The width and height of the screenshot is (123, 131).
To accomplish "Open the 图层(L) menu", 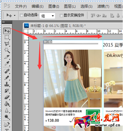I will [70, 7].
